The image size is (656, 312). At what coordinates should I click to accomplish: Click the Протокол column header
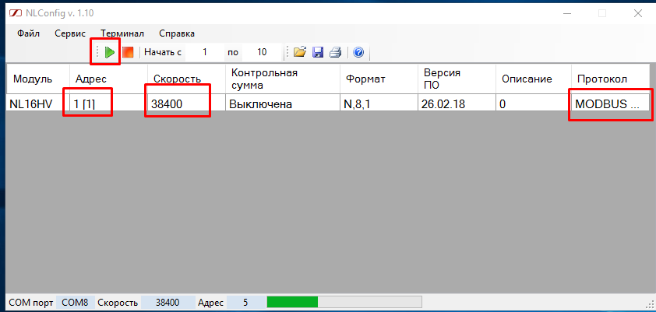click(611, 79)
